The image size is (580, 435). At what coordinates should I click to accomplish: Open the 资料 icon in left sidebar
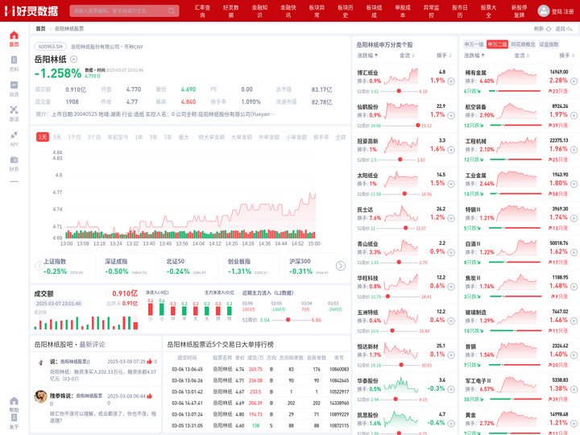(14, 60)
